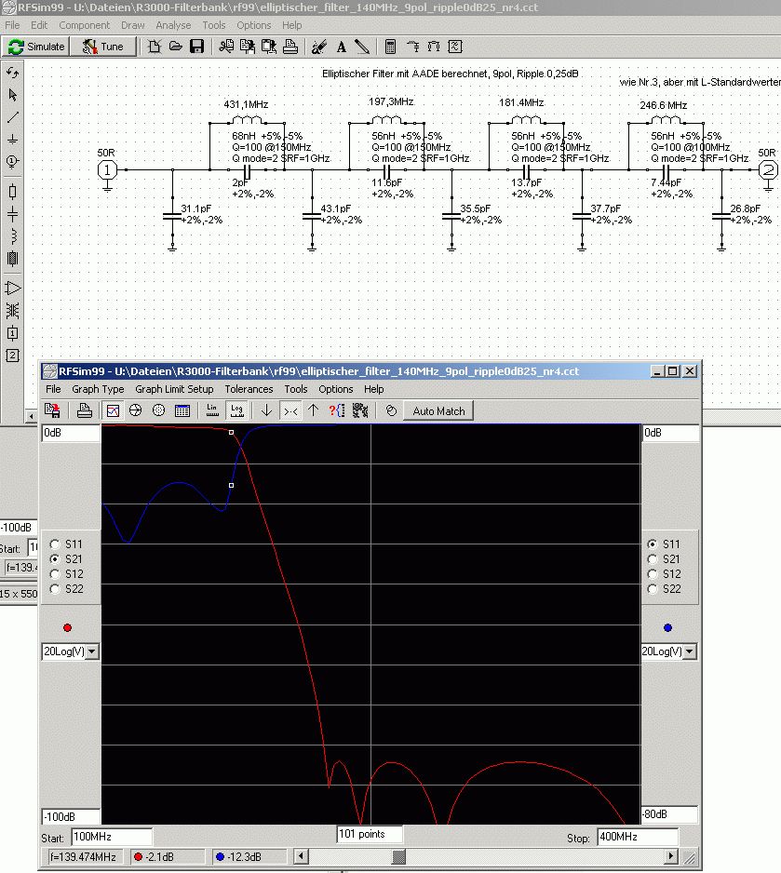
Task: Select the ground symbol tool
Action: pos(13,139)
